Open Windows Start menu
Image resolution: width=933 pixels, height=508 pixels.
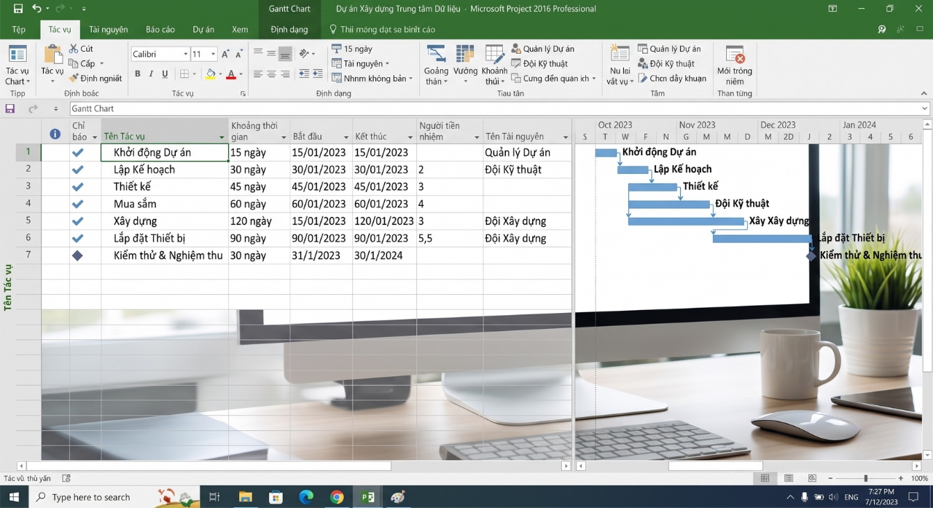click(14, 497)
